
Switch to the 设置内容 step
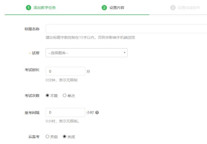click(x=117, y=8)
